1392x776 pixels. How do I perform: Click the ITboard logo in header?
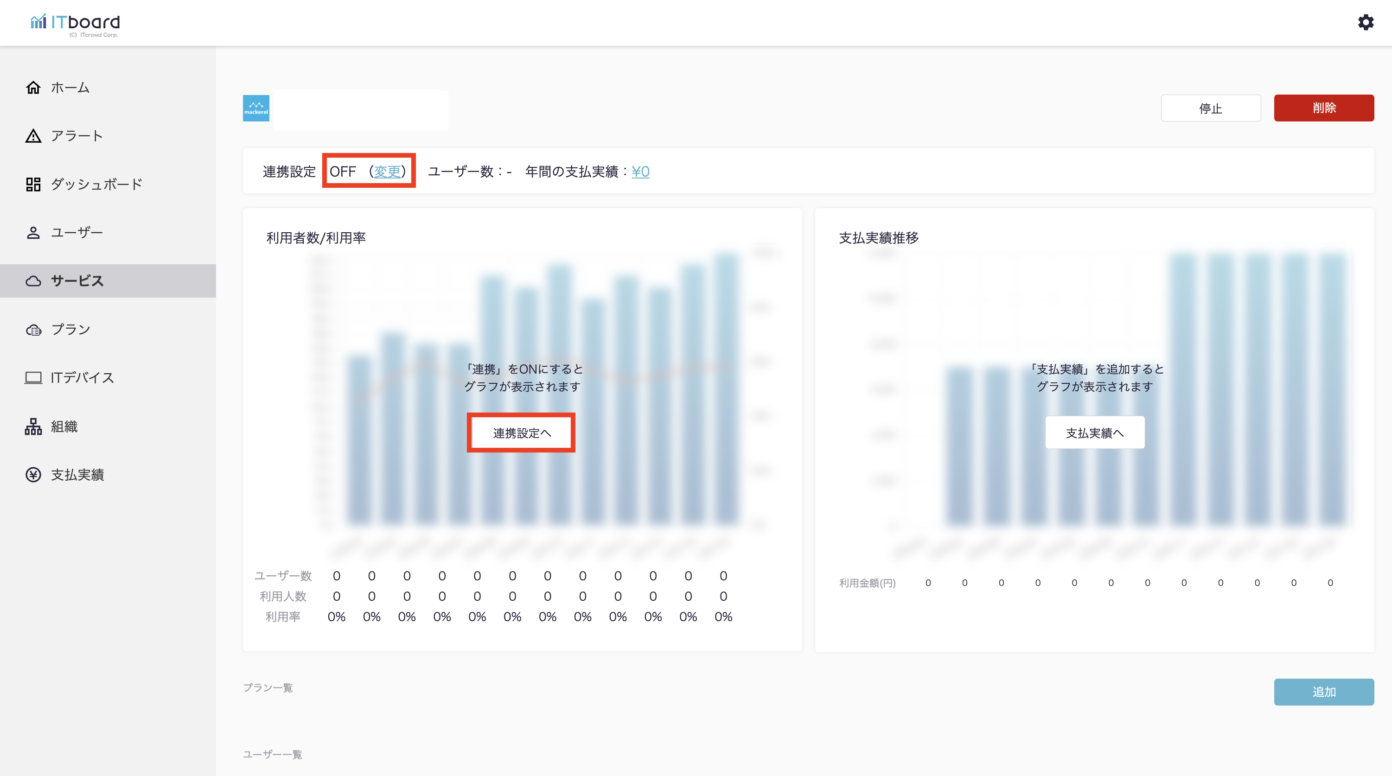point(76,23)
